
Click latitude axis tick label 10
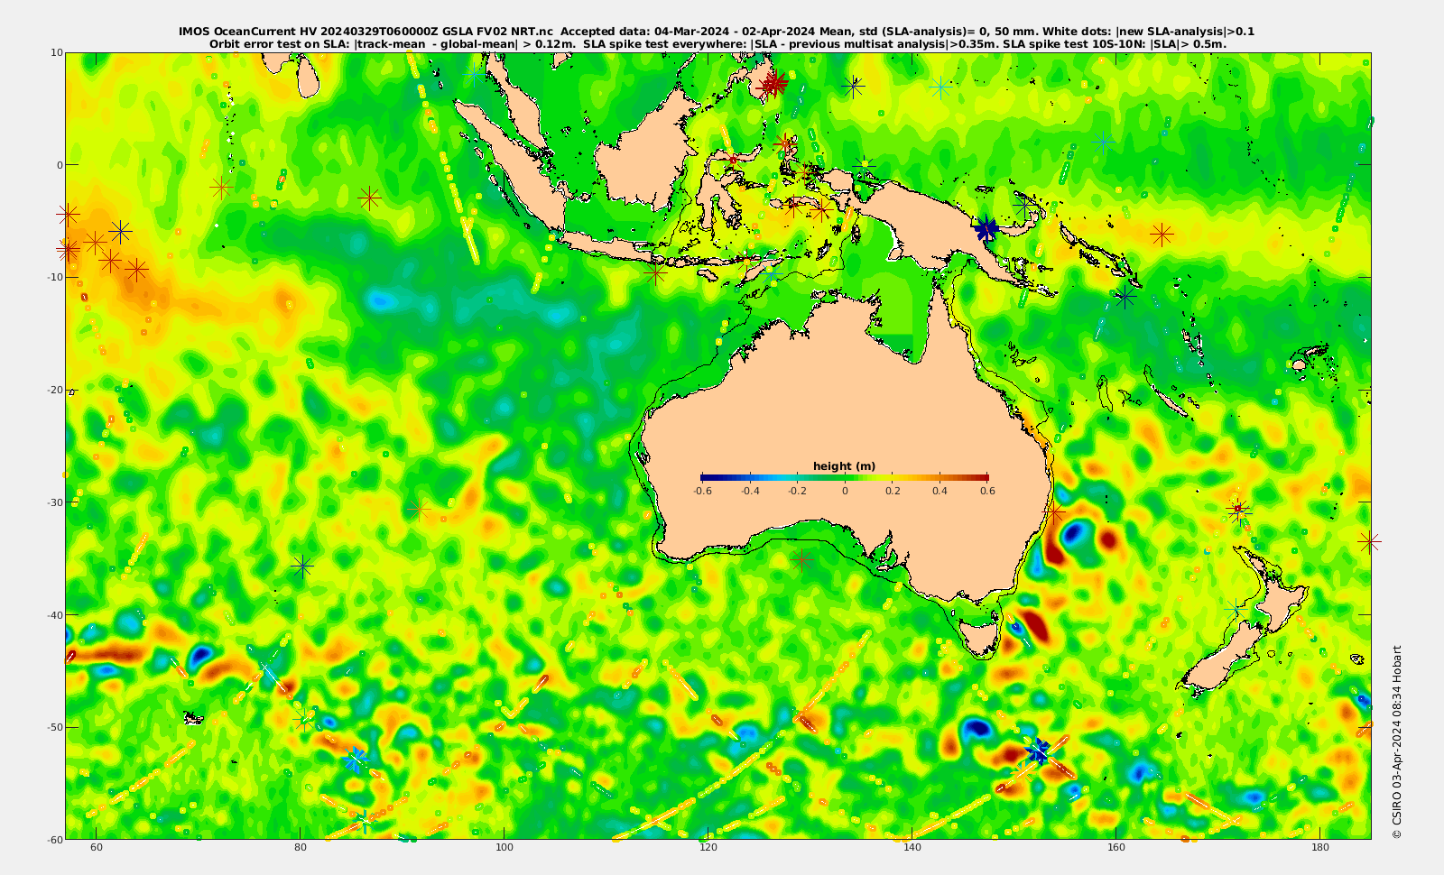57,52
